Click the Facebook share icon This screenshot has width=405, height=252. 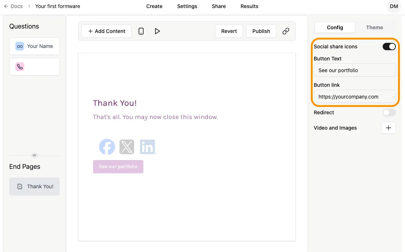click(x=107, y=147)
